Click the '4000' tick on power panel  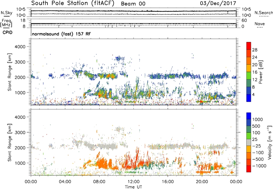click(x=20, y=47)
